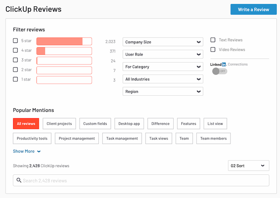This screenshot has height=198, width=280.
Task: Select the 1 star filter checkbox
Action: [x=15, y=79]
